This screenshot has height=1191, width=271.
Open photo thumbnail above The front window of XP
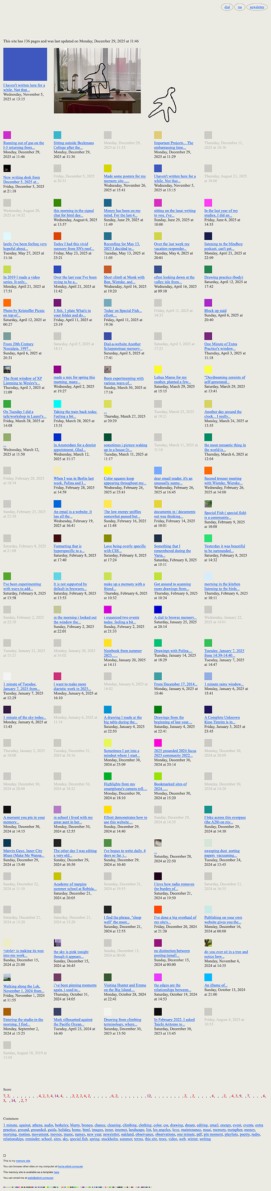click(7, 369)
